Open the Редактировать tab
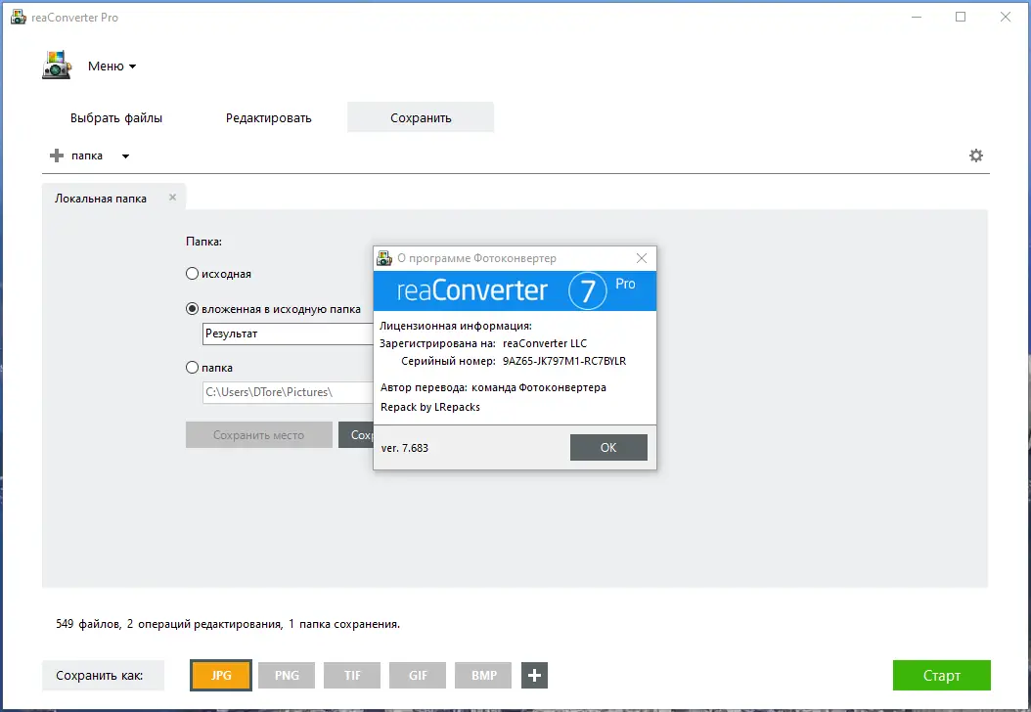Screen dimensions: 1031x712 pyautogui.click(x=269, y=116)
